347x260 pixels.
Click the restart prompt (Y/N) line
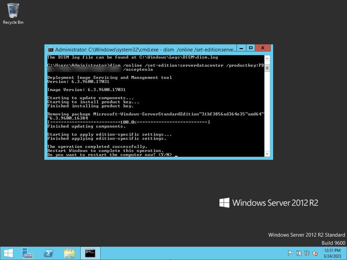[x=109, y=154]
